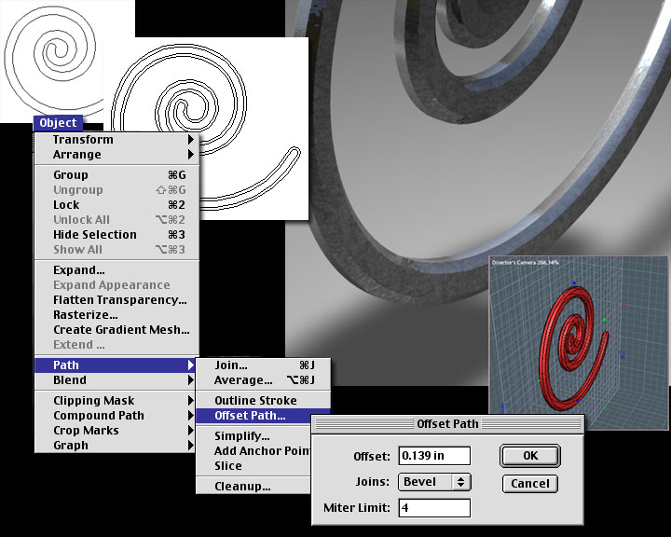
Task: Select Lock menu item
Action: [66, 205]
